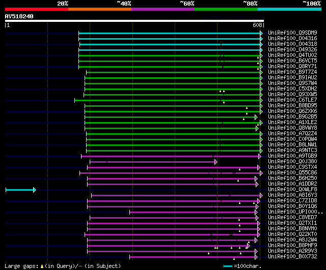
Task: Select the UniRef100_Q93XW5 hit name
Action: [292, 95]
